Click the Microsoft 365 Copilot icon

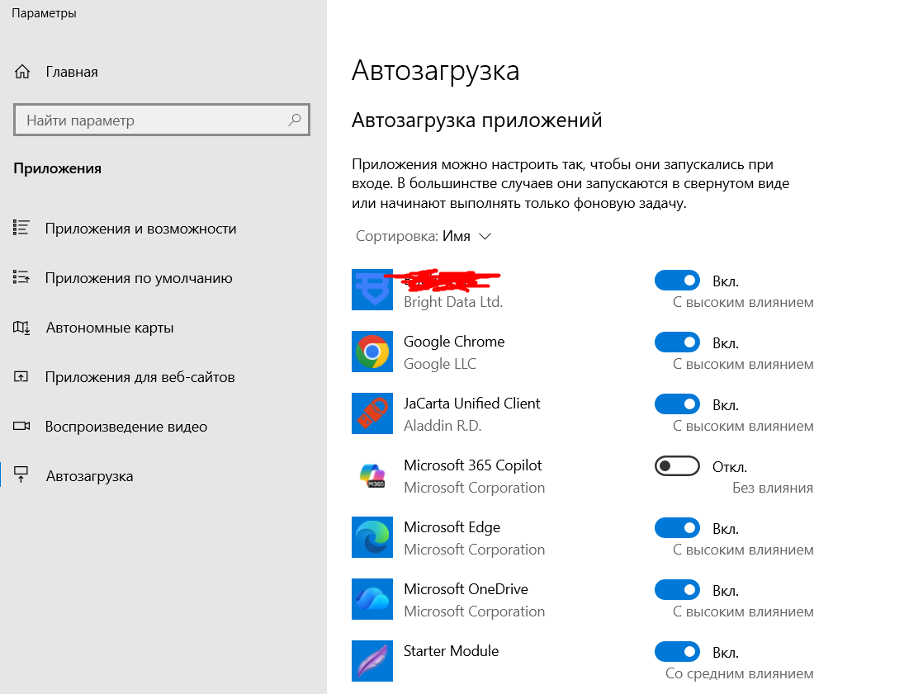372,475
